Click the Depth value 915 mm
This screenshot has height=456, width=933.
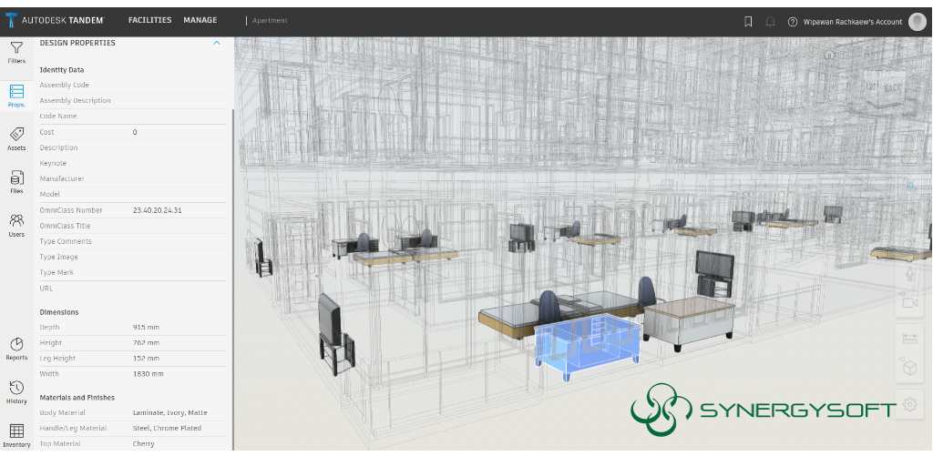point(146,328)
